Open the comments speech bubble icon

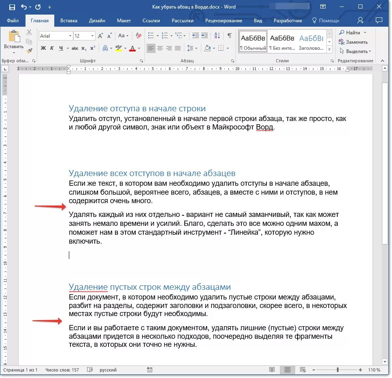(379, 20)
